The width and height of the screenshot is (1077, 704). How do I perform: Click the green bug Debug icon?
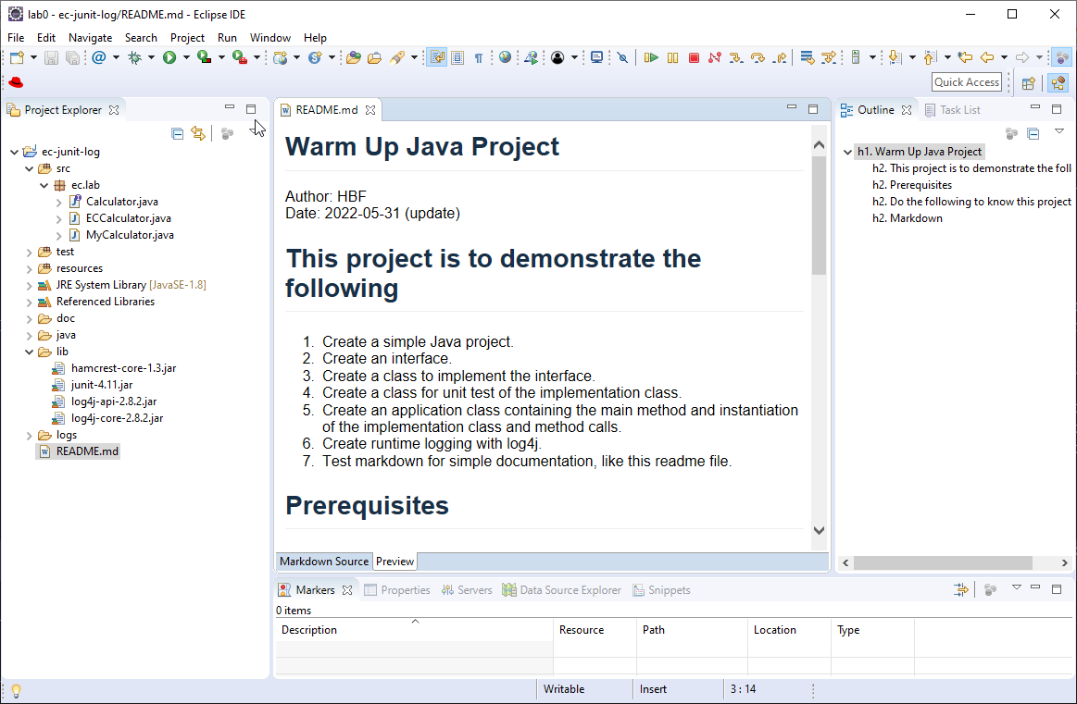click(x=134, y=57)
